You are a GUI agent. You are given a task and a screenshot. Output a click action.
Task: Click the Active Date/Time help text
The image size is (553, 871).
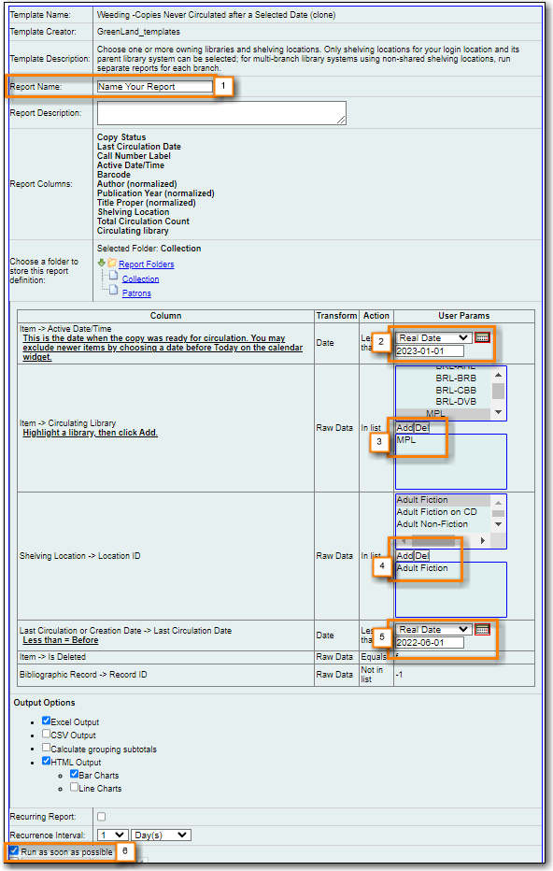[163, 348]
